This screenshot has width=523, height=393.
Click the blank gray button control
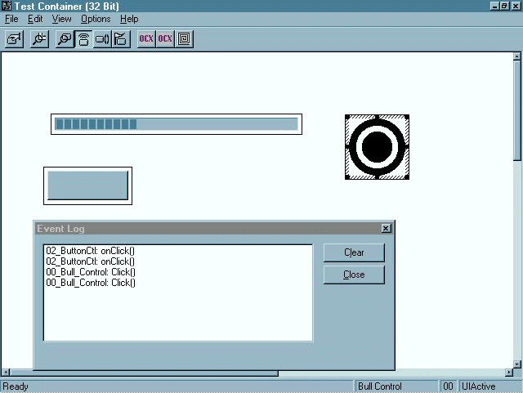[x=87, y=185]
